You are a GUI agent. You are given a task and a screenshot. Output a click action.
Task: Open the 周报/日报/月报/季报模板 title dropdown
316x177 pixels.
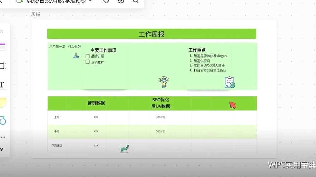[90, 1]
